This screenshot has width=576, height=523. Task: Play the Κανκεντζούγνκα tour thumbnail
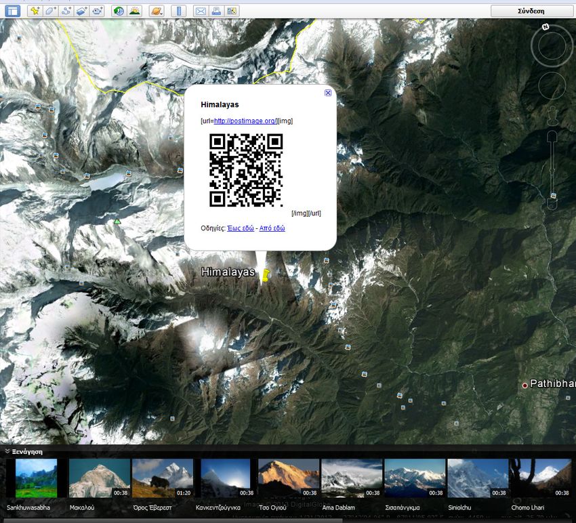[x=226, y=478]
